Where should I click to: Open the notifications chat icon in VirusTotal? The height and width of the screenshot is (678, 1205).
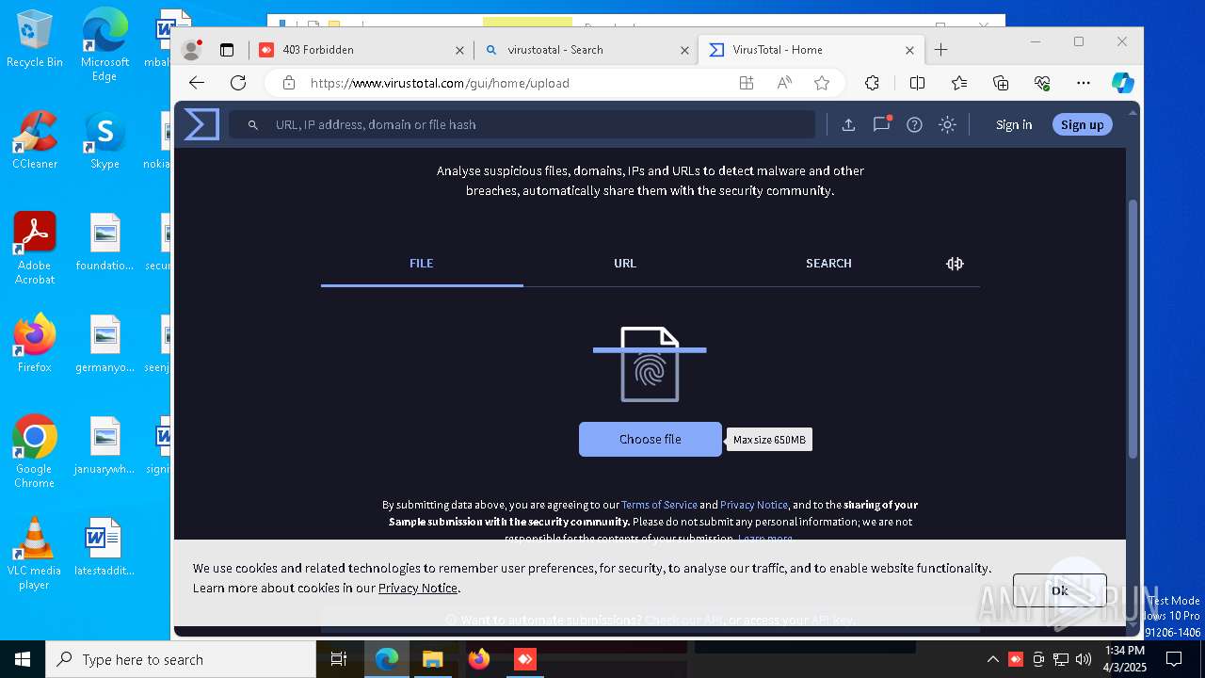(881, 124)
